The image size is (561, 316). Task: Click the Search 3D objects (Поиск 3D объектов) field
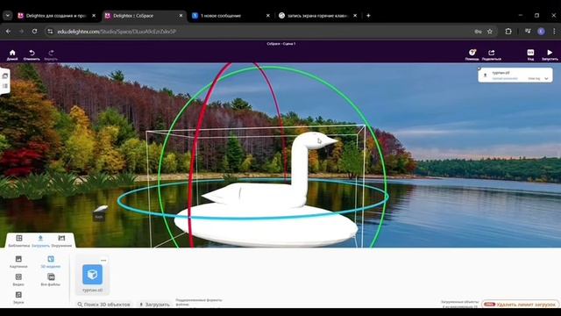tap(103, 305)
